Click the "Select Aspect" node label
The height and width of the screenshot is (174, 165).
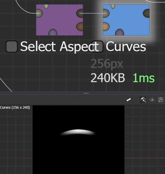(59, 46)
